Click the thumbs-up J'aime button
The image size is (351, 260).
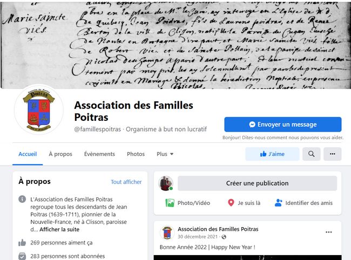click(x=272, y=154)
